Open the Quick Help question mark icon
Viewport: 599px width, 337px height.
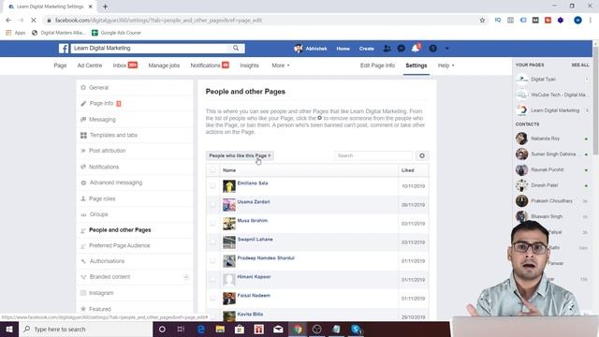(432, 49)
